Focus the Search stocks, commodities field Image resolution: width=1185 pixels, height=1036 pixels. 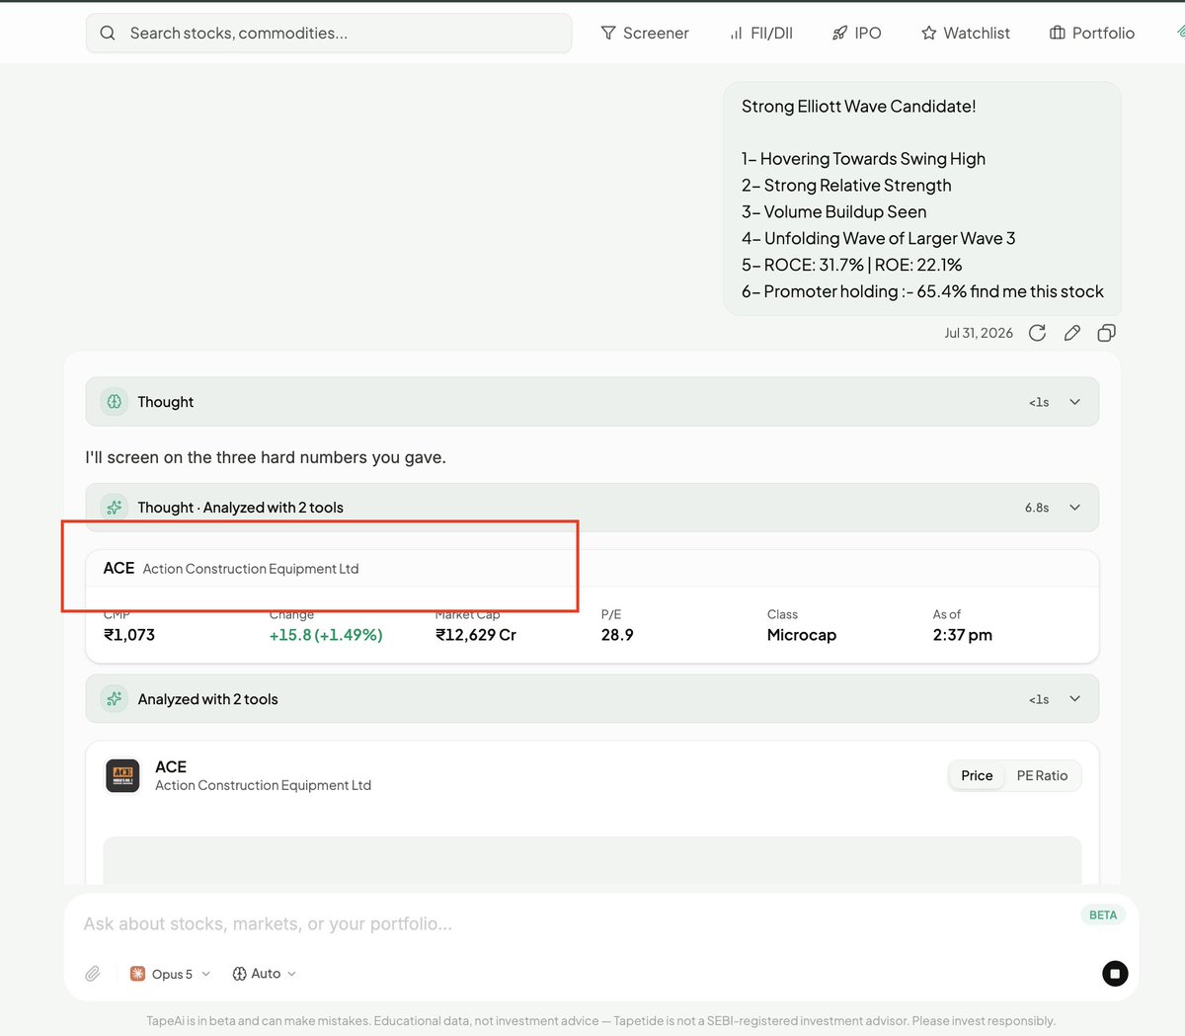(329, 33)
